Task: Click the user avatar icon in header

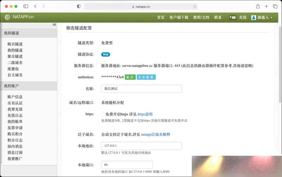Action: coord(254,17)
